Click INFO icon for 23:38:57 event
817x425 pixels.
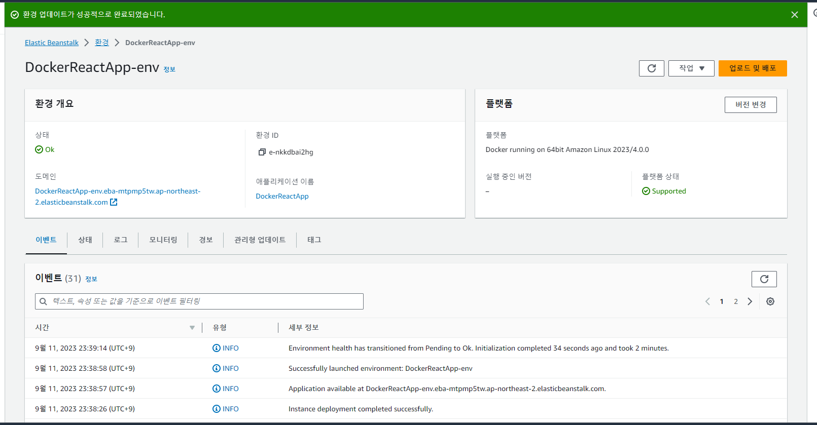click(217, 389)
